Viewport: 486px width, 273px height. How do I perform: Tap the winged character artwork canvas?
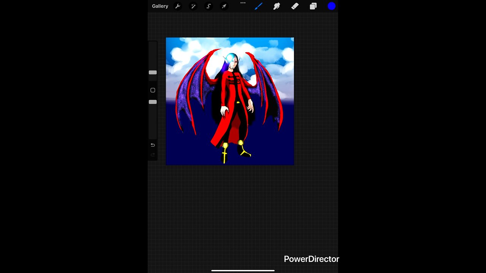point(230,101)
